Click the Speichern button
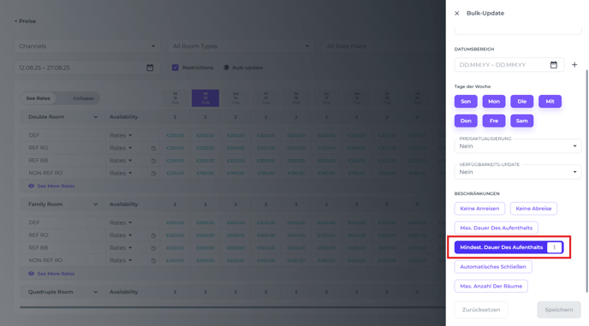The width and height of the screenshot is (589, 326). tap(559, 310)
